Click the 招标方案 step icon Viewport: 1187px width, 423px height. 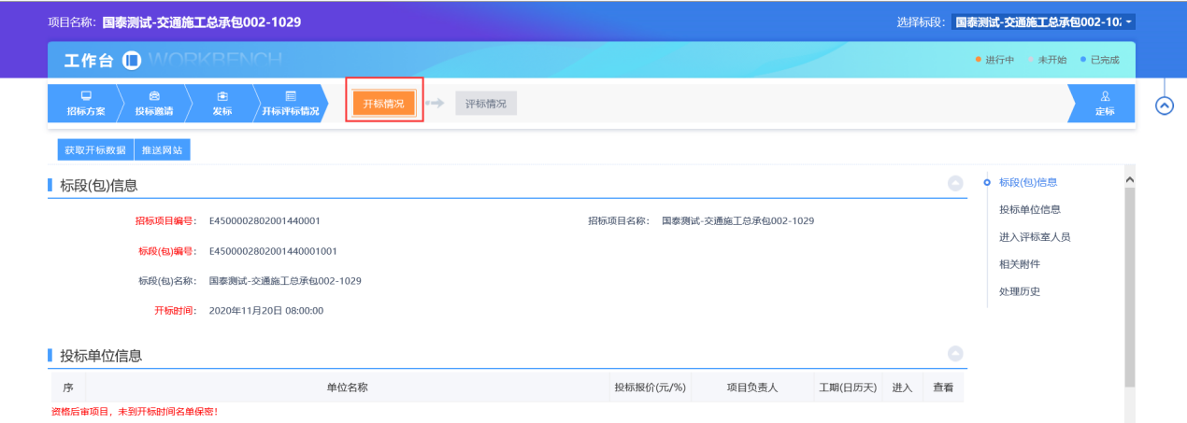tap(86, 97)
